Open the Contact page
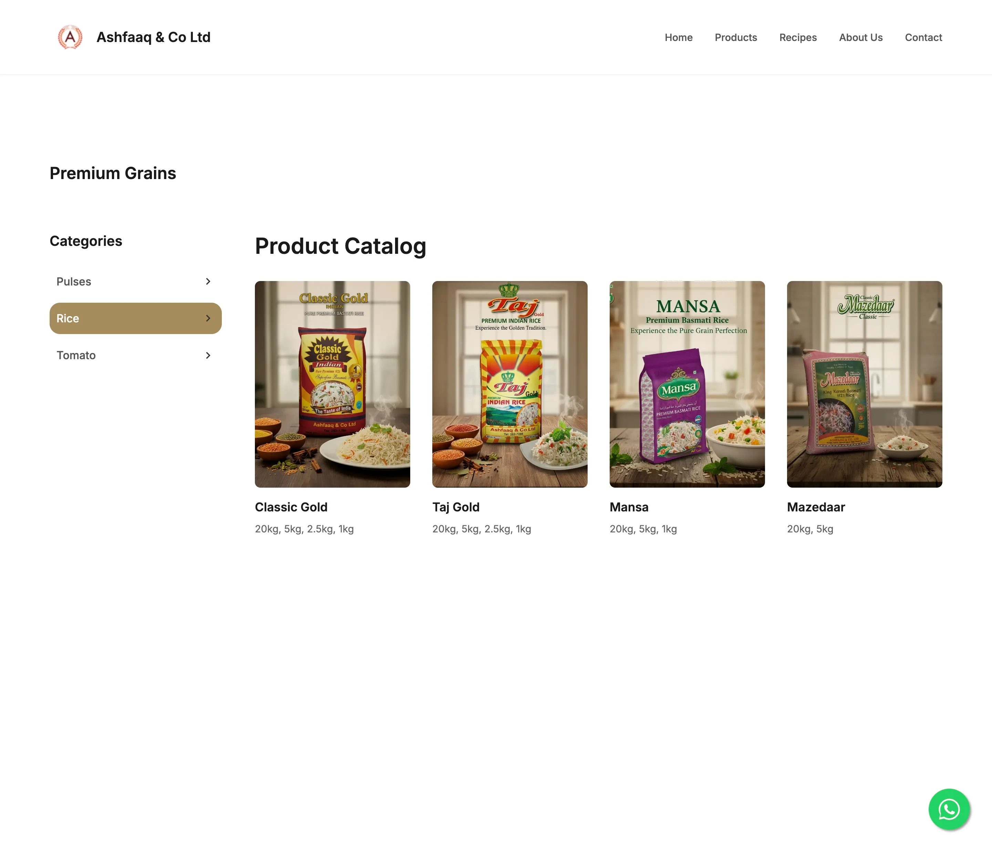 923,37
